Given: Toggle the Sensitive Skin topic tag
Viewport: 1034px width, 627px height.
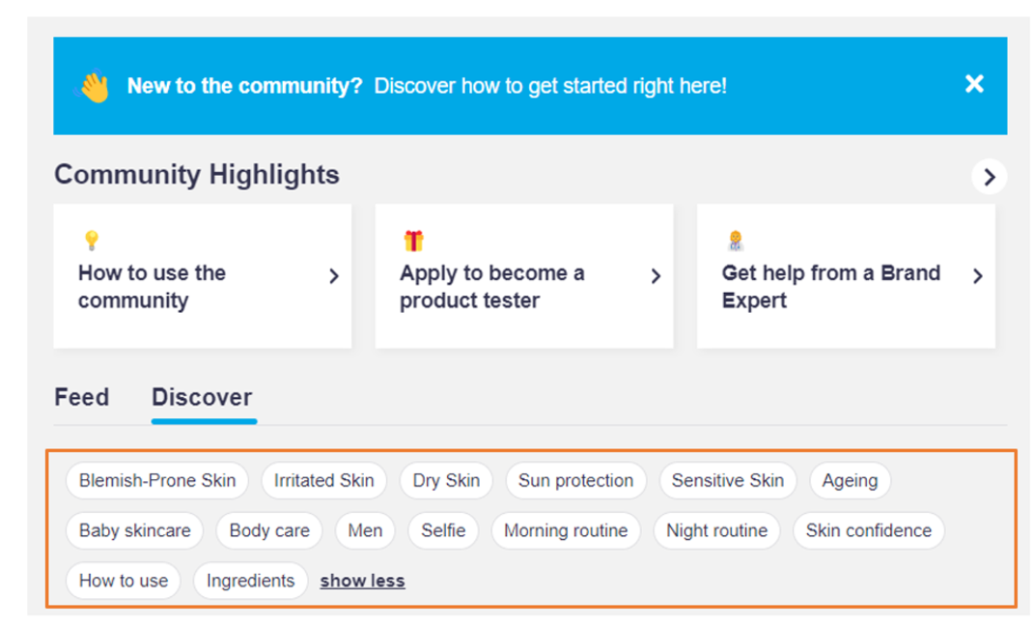Looking at the screenshot, I should (x=727, y=480).
